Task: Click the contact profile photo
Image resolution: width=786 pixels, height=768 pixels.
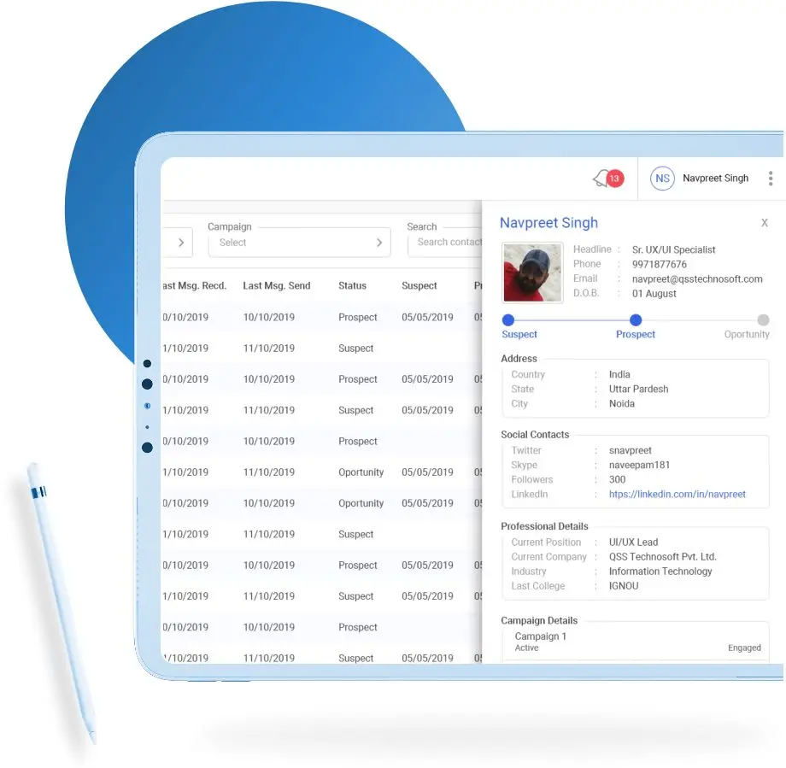Action: point(532,273)
